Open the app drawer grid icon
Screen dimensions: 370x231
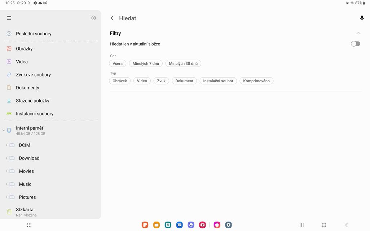click(x=29, y=225)
